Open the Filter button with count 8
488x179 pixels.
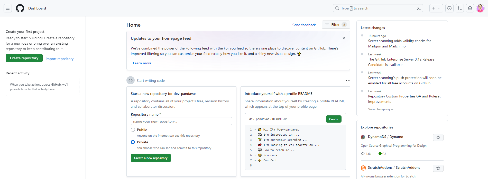(x=336, y=25)
